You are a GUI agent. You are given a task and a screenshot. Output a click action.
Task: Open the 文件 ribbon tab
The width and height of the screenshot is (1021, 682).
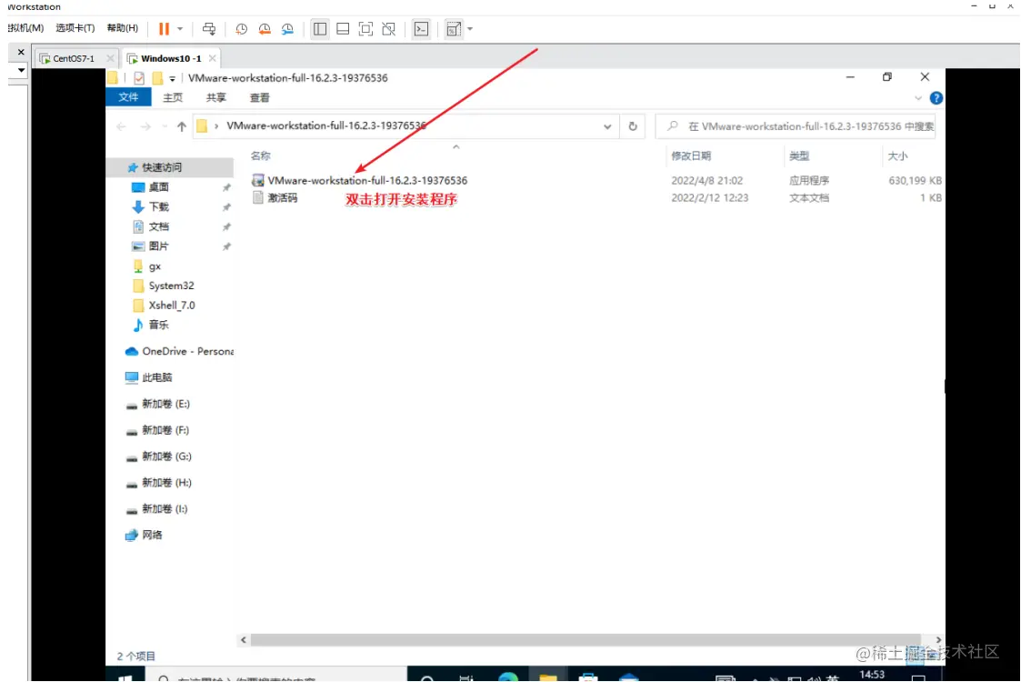pos(128,97)
